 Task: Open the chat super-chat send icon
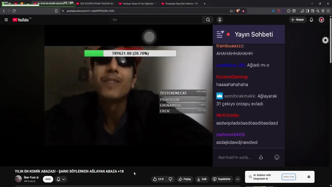[x=261, y=157]
